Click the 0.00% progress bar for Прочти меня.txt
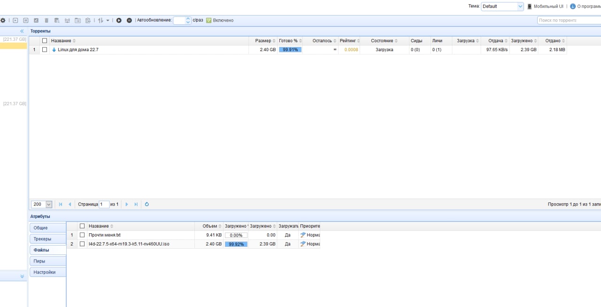The height and width of the screenshot is (307, 601). [236, 235]
